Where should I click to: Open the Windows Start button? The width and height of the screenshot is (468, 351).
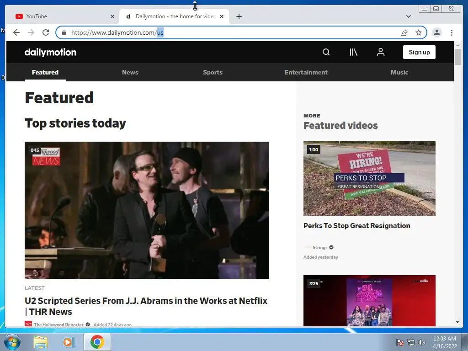pos(12,342)
